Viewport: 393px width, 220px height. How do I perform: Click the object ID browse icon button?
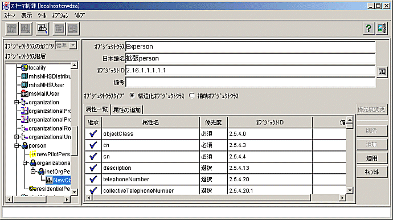tap(382, 72)
